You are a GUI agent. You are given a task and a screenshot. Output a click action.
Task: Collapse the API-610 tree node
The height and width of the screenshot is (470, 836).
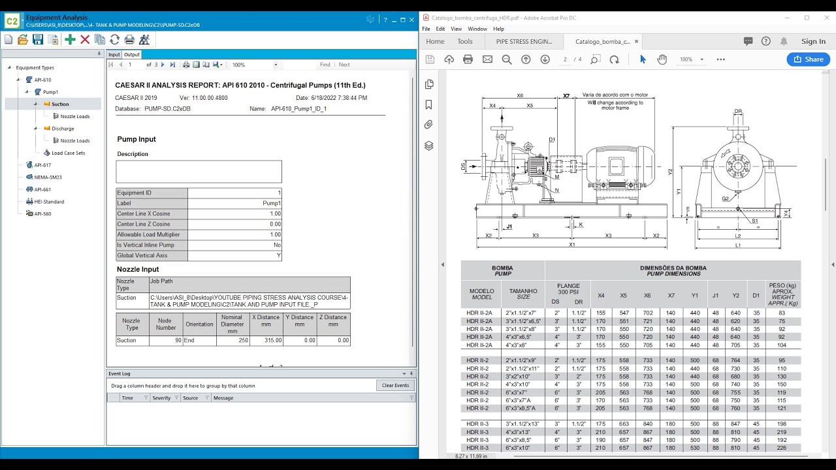click(x=19, y=80)
